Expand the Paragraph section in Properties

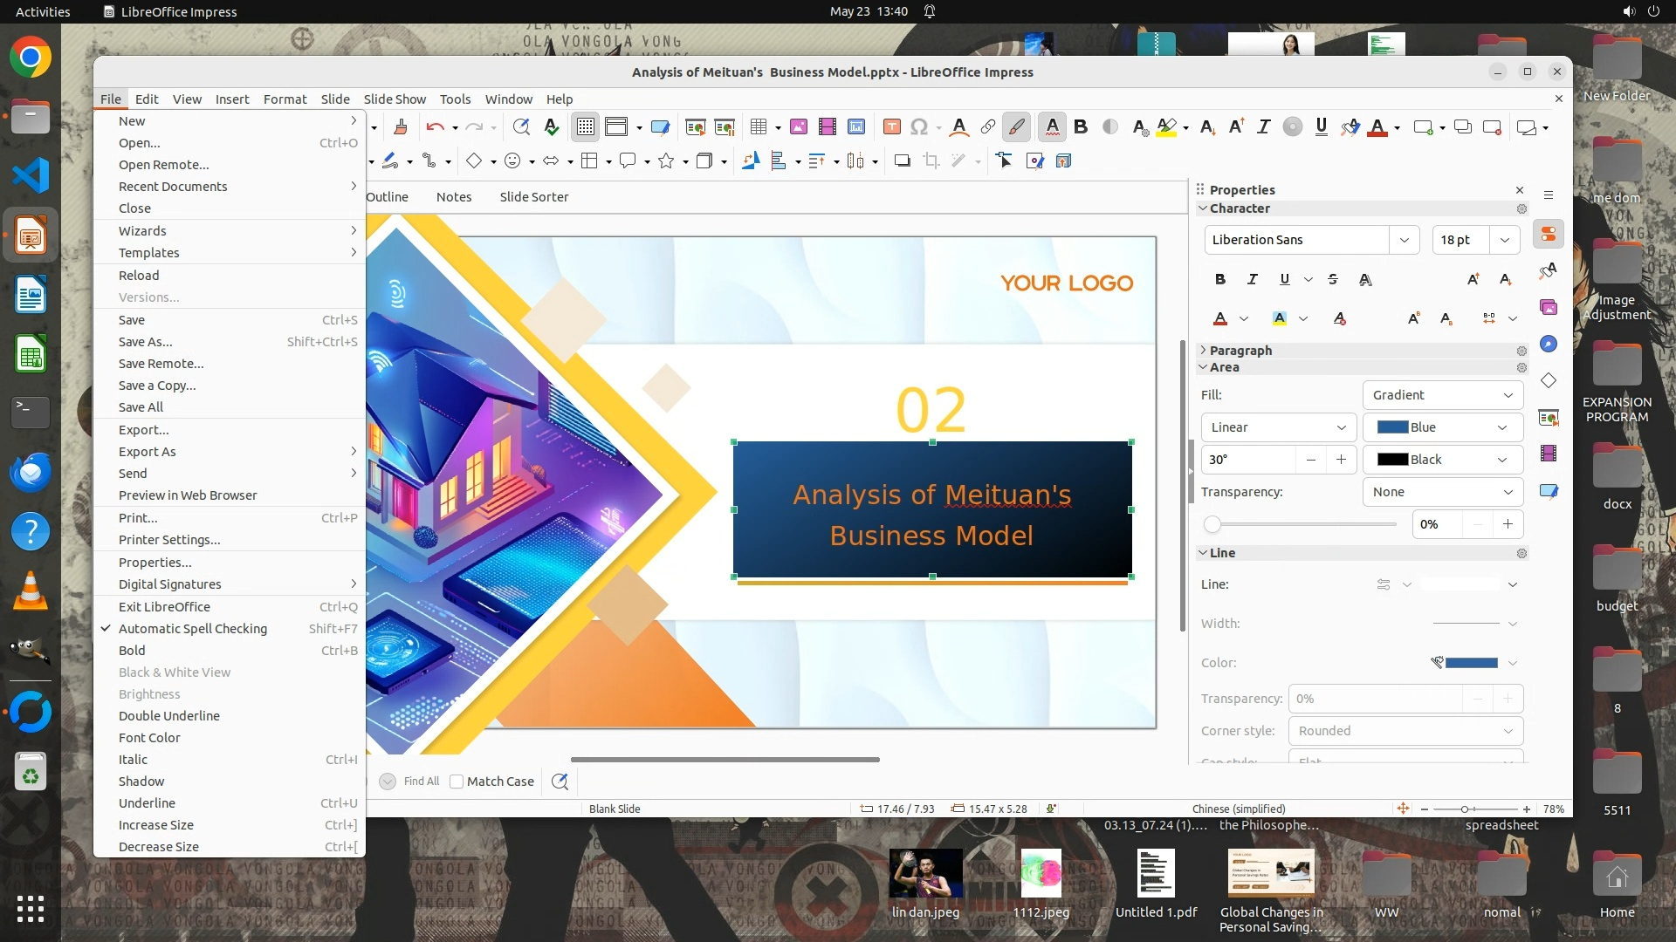click(1240, 350)
